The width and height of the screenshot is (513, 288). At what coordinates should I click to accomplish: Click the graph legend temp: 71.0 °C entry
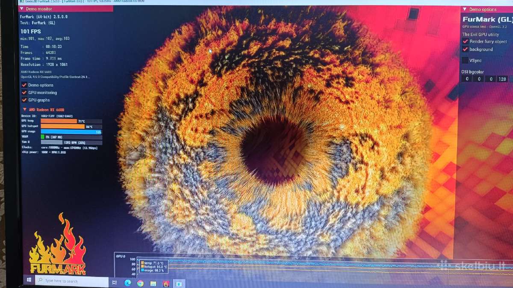point(153,263)
